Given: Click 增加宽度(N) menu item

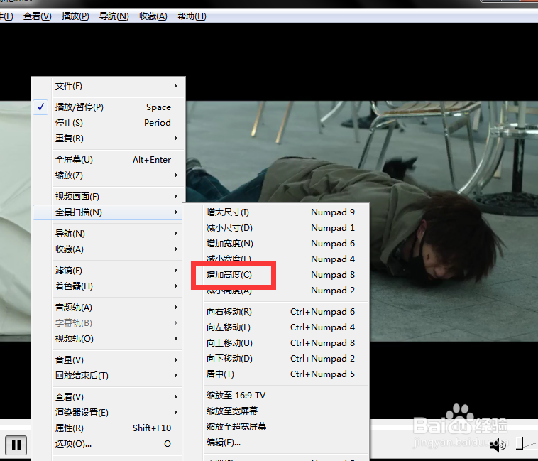Looking at the screenshot, I should click(276, 244).
